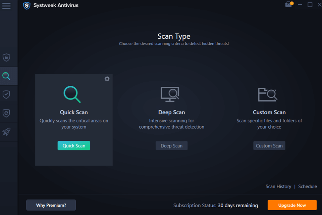Click 'Subscription Status: 30 days remaining' text
Screen dimensions: 322x215
[216, 205]
